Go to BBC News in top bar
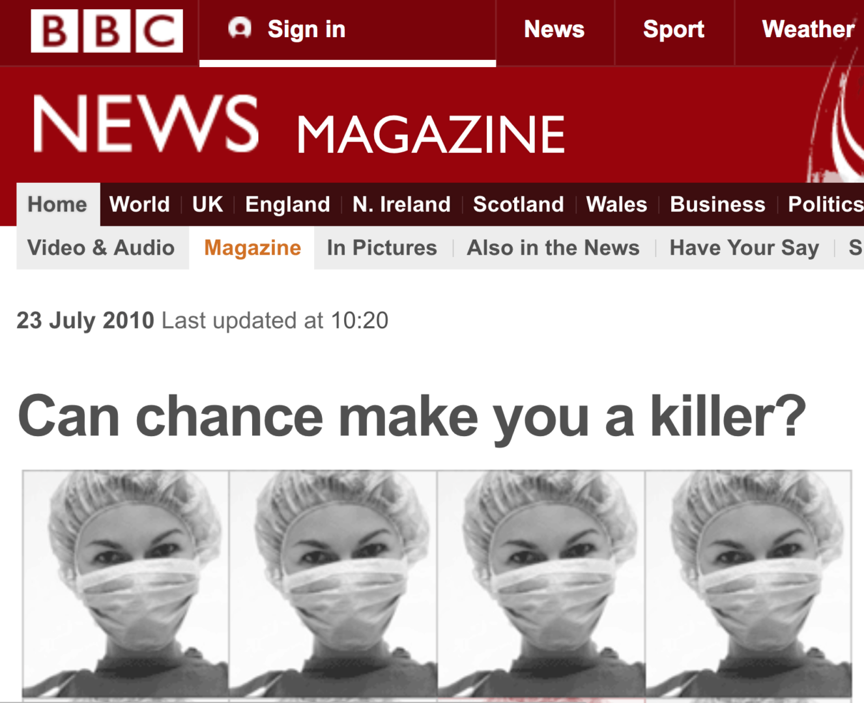The image size is (864, 703). (554, 29)
